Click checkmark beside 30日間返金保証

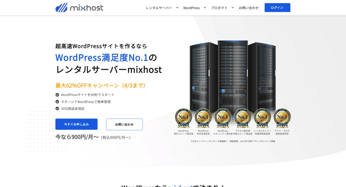(x=57, y=109)
